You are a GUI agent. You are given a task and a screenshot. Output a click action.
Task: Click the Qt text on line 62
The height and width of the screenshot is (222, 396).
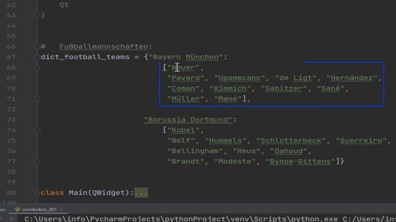(64, 5)
